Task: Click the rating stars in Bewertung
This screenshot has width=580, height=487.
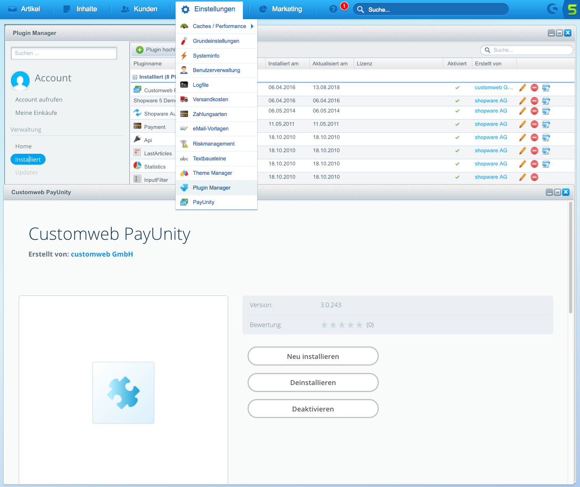Action: click(342, 325)
